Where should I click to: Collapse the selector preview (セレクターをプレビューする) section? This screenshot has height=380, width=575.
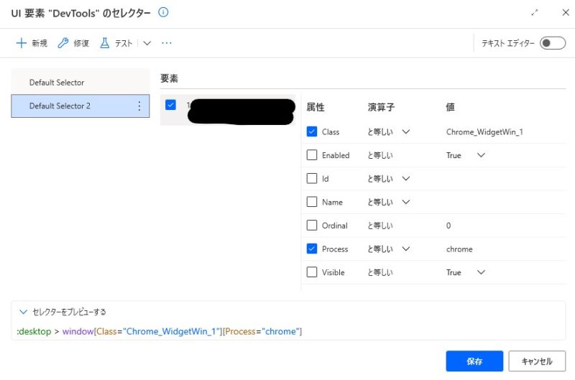point(24,312)
